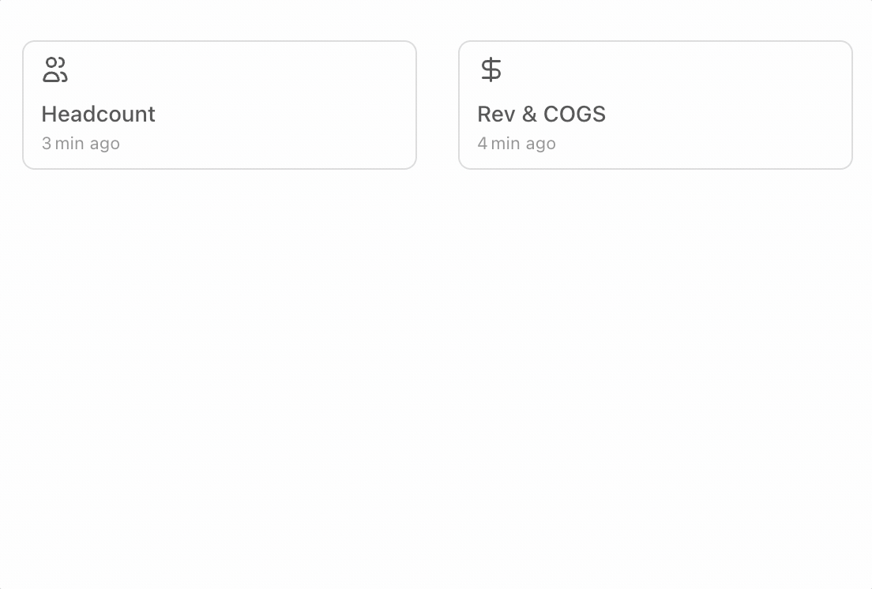Viewport: 872px width, 589px height.
Task: Tap the currency icon above Rev & COGS
Action: [x=491, y=70]
